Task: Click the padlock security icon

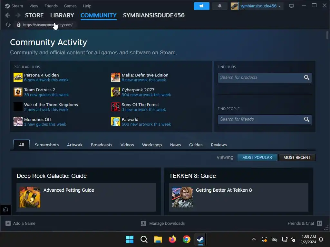Action: pos(19,25)
